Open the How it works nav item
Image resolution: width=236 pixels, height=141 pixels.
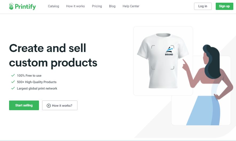pyautogui.click(x=75, y=6)
